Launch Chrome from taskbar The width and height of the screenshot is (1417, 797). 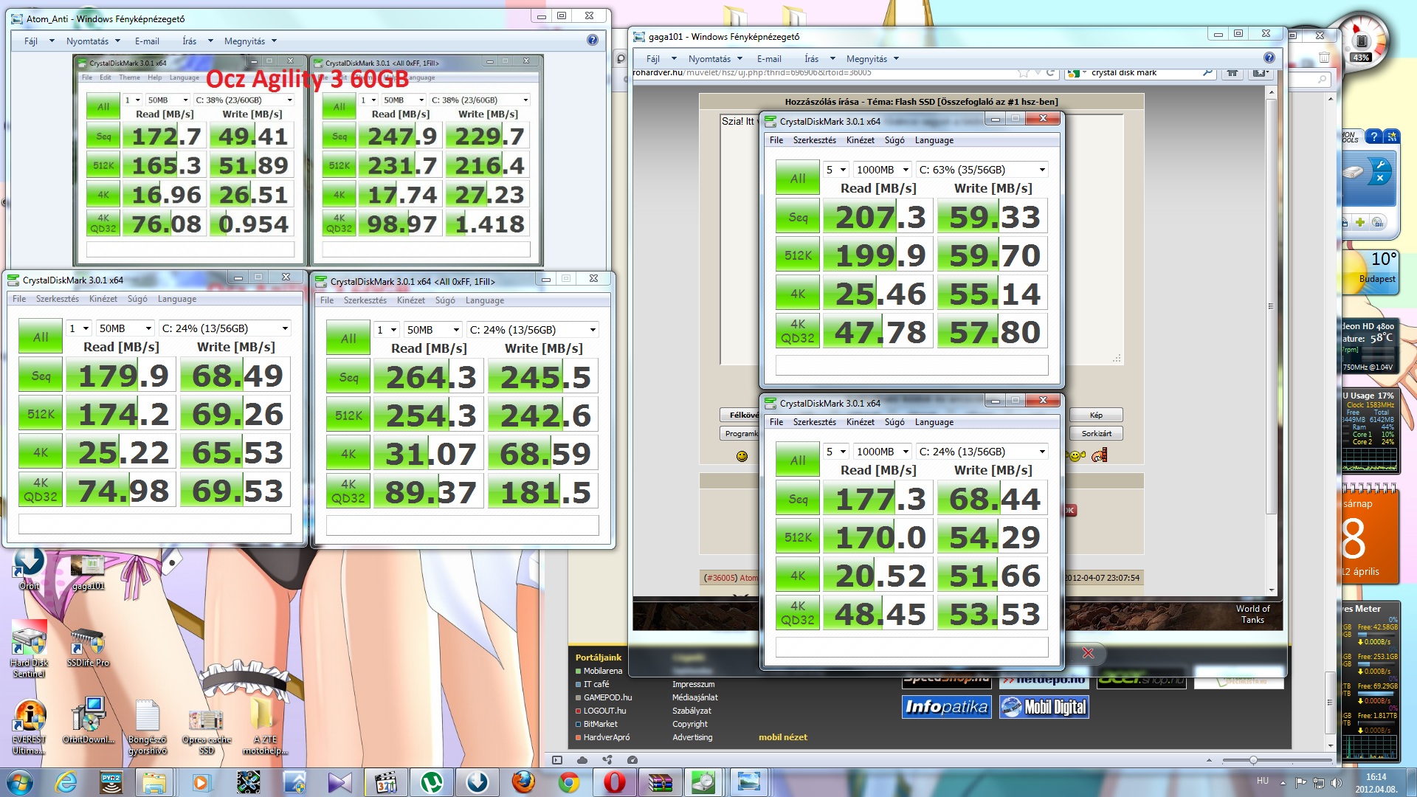[x=569, y=782]
